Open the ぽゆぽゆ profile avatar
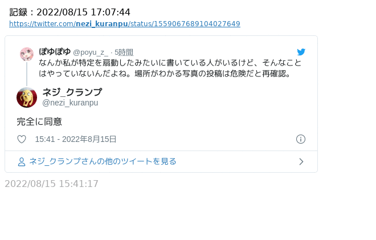 point(27,54)
